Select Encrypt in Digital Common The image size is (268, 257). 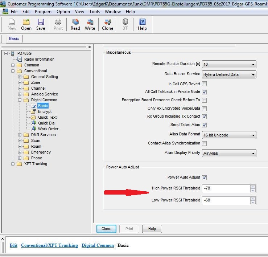(45, 111)
